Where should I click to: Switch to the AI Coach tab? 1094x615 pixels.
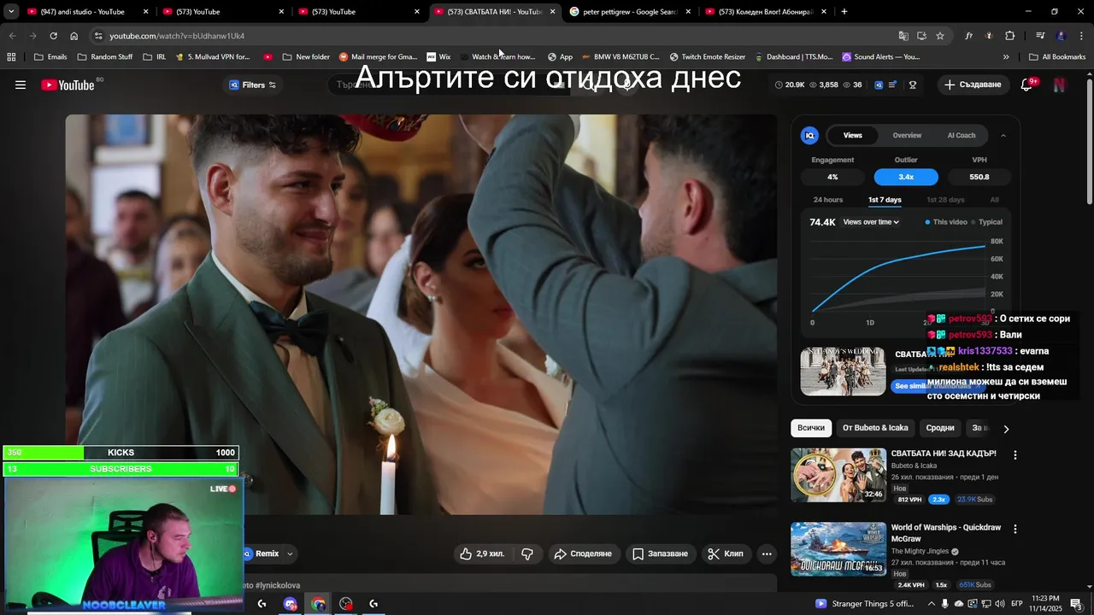click(962, 135)
